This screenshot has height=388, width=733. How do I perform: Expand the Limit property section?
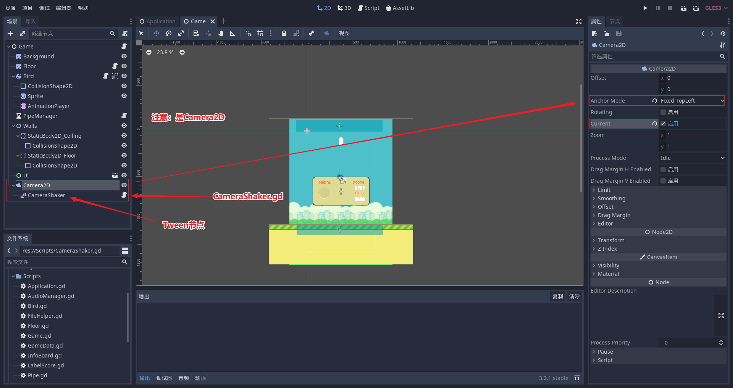click(659, 190)
